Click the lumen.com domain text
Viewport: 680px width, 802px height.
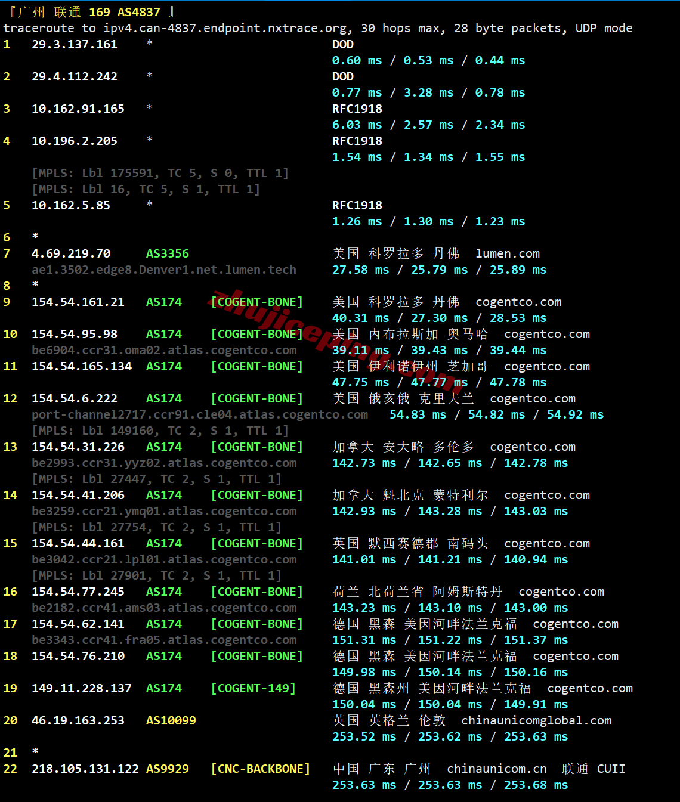[x=508, y=253]
